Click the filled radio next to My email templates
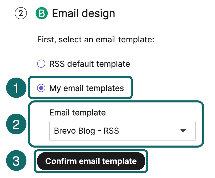 (x=41, y=88)
